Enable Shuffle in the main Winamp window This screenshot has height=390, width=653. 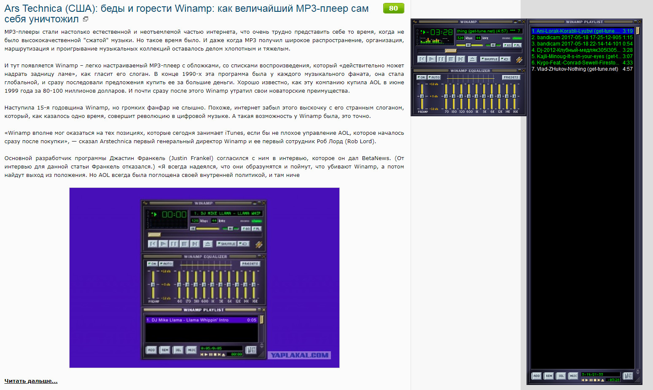(489, 59)
